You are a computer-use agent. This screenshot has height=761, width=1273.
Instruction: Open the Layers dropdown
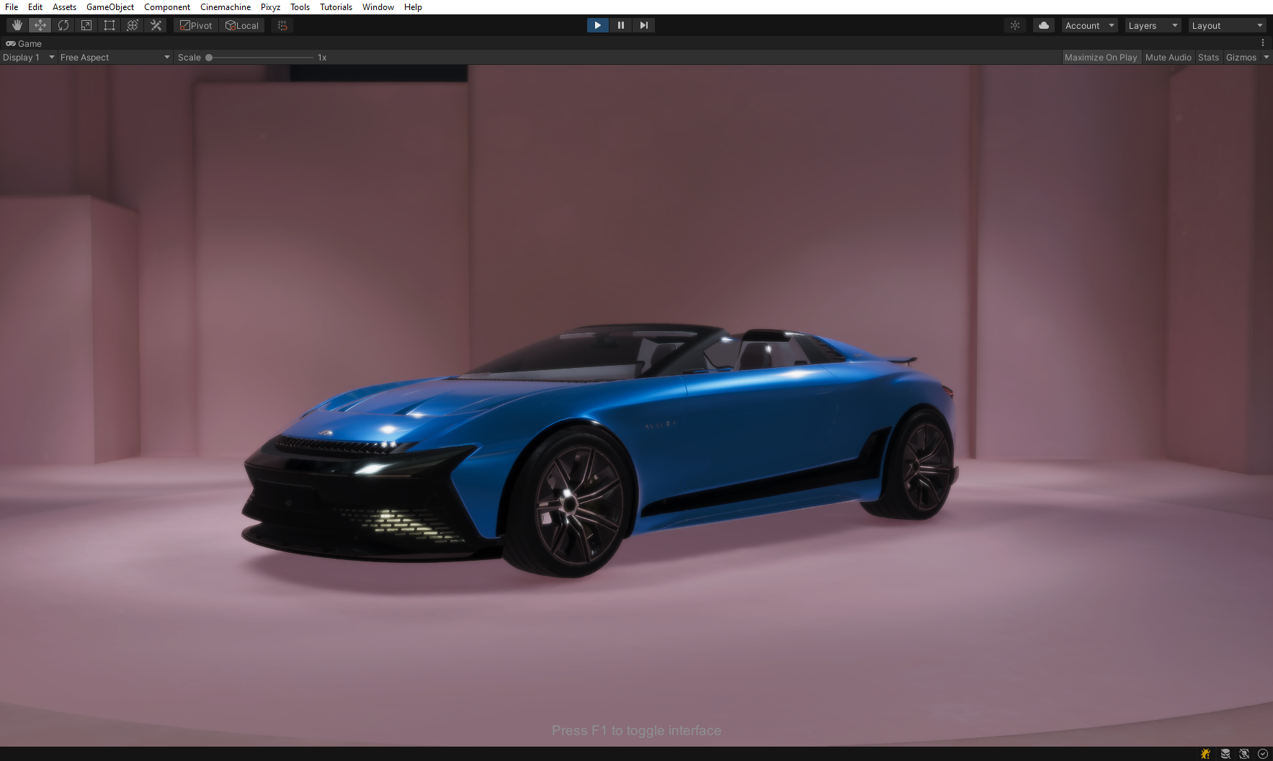[x=1151, y=24]
